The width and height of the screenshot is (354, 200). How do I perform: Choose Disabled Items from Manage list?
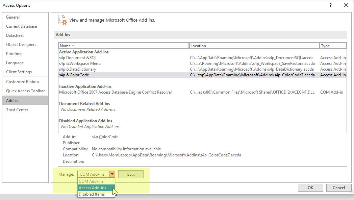click(x=96, y=194)
